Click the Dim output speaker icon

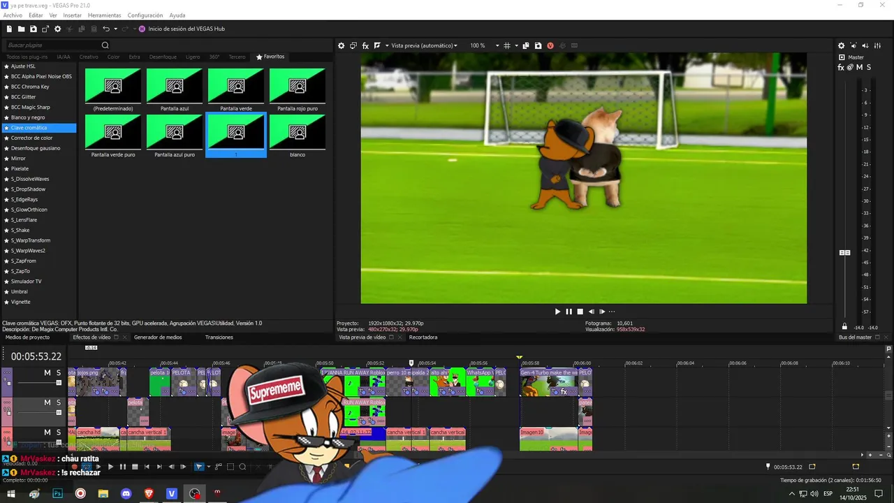click(865, 45)
